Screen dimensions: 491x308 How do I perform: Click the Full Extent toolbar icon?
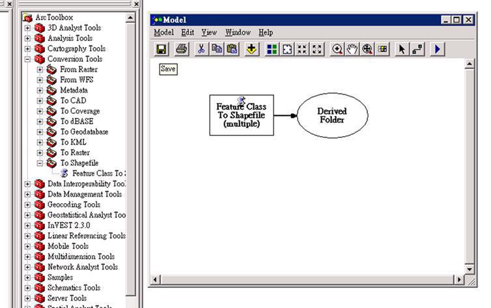[x=287, y=49]
